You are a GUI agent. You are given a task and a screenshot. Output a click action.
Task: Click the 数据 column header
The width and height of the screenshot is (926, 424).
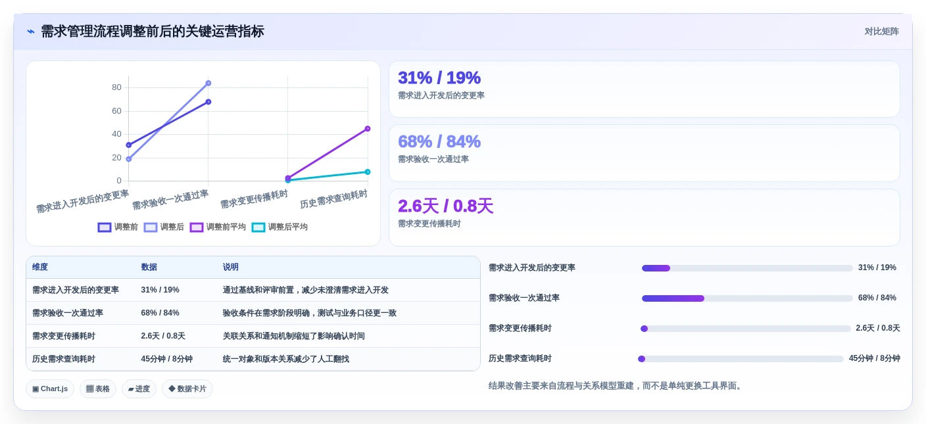[x=149, y=268]
